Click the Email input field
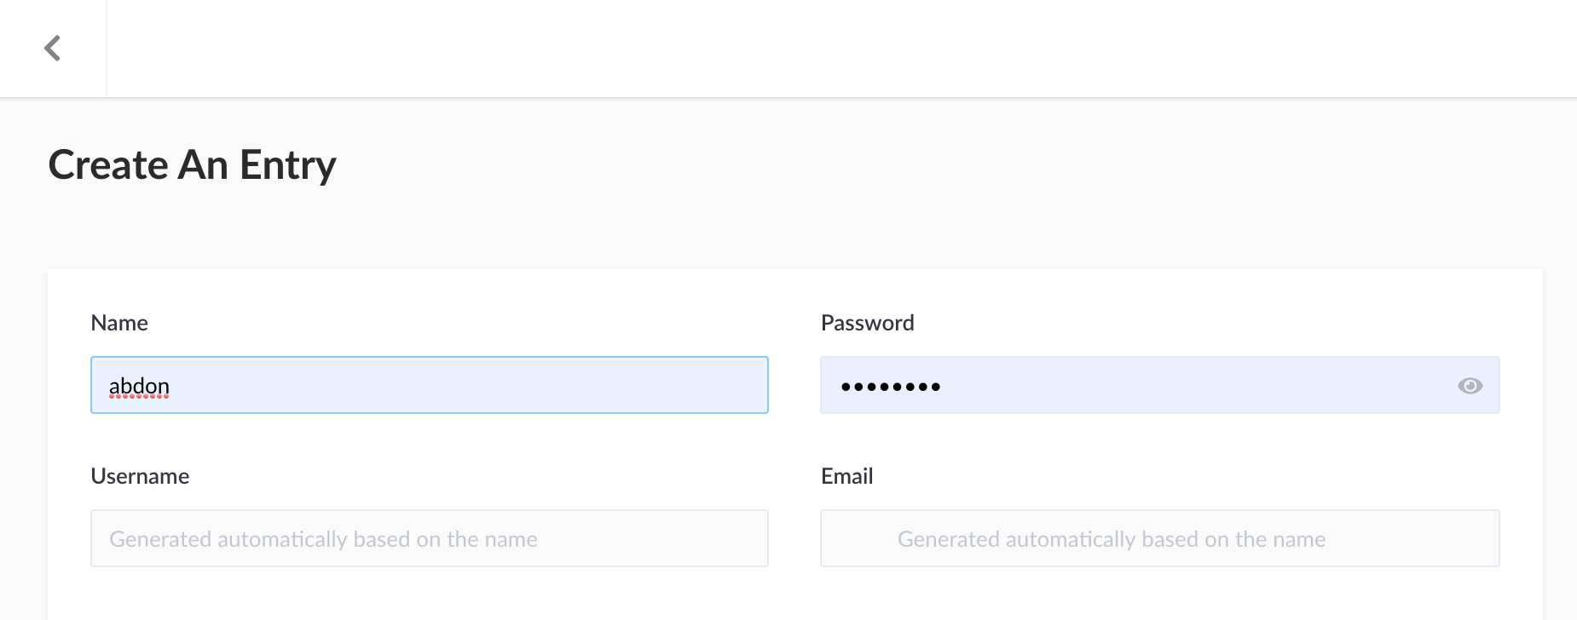 tap(1159, 538)
